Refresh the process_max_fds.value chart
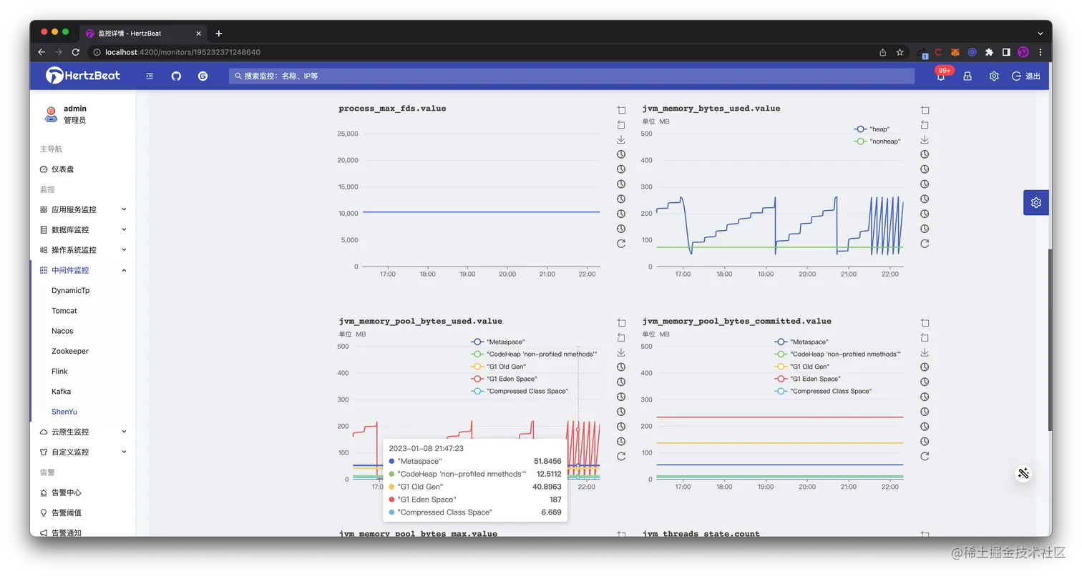The width and height of the screenshot is (1082, 576). coord(621,244)
